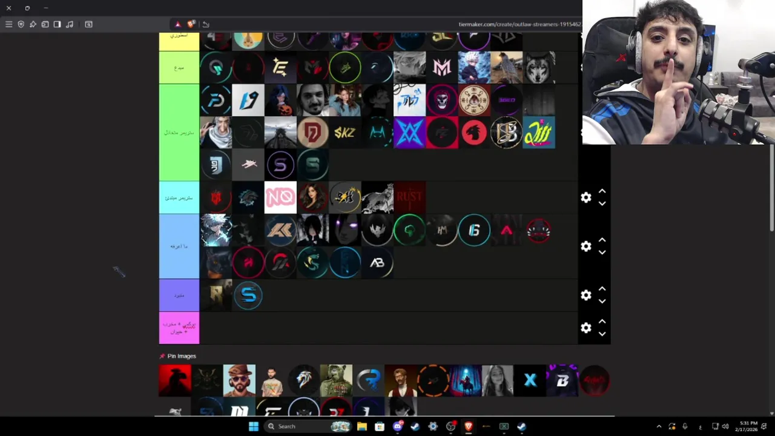Select the orange AK logo tile

[x=280, y=230]
